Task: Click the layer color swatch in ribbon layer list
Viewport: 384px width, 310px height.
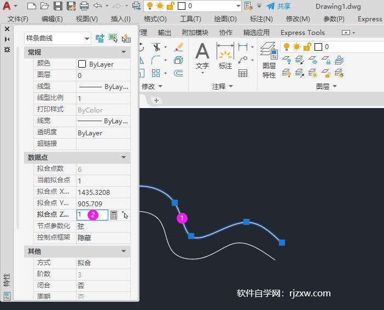Action: click(318, 46)
